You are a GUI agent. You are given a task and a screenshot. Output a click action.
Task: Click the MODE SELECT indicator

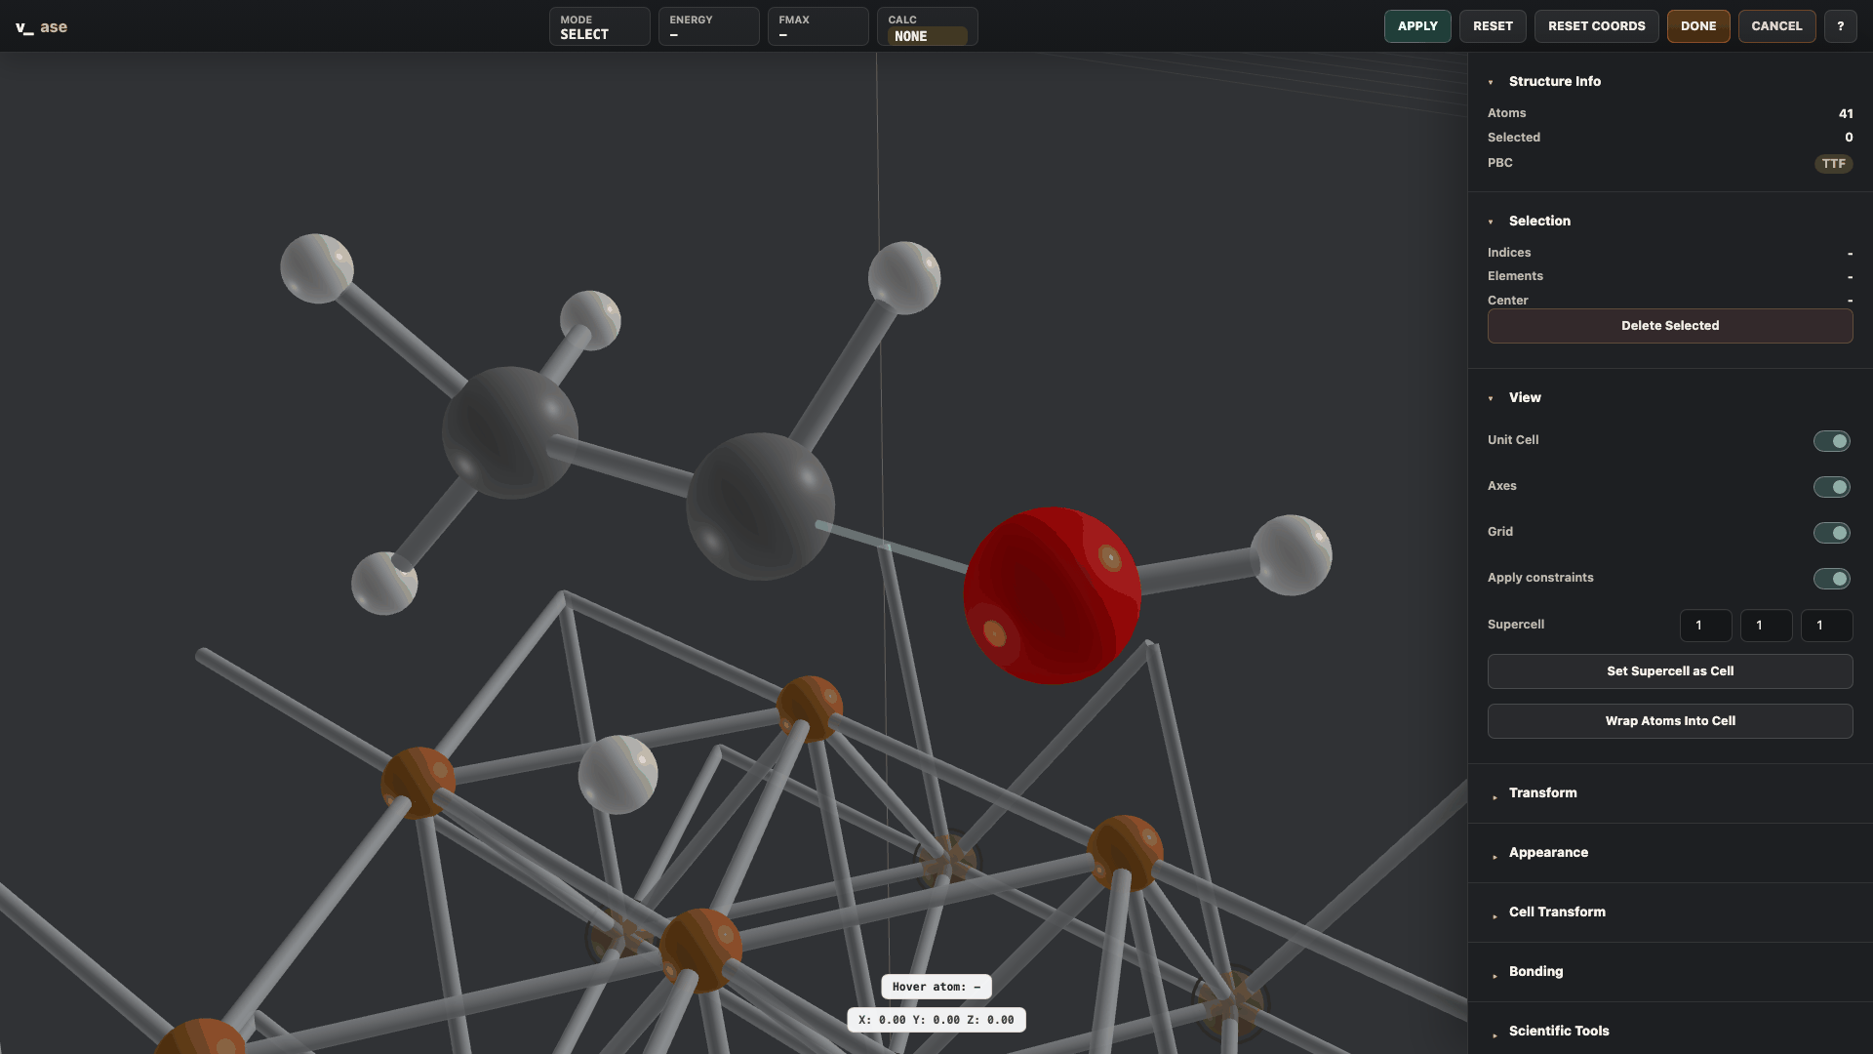coord(599,27)
